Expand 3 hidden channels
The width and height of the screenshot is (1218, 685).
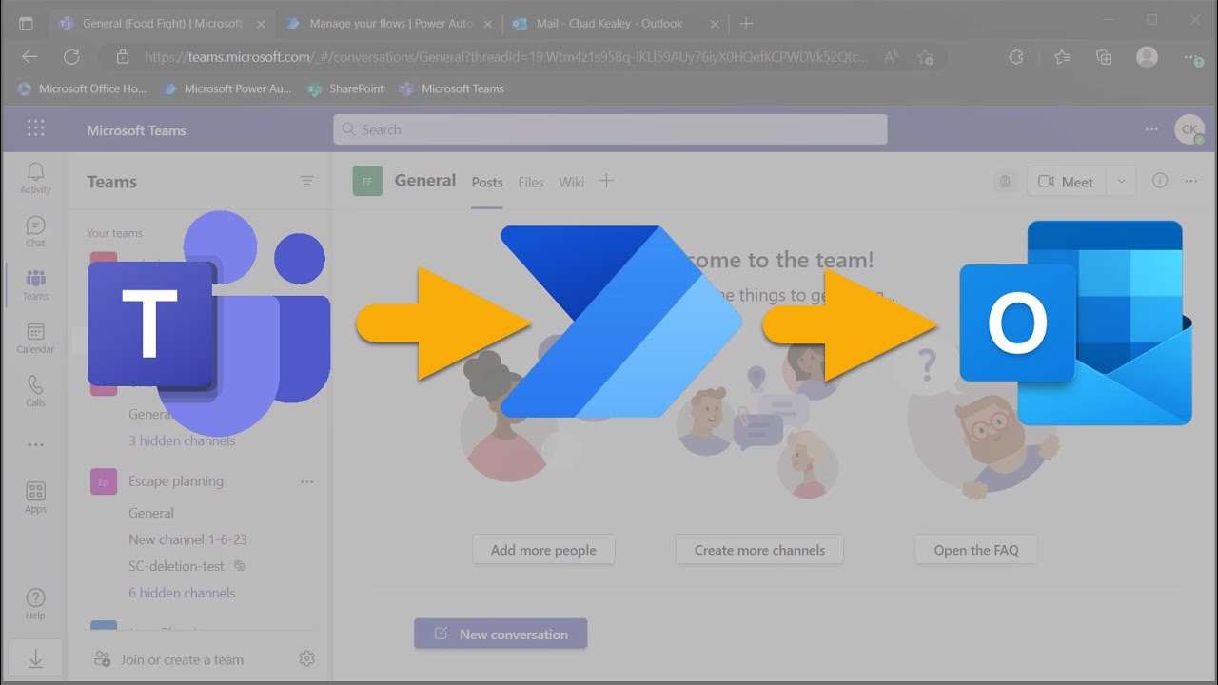click(x=182, y=440)
